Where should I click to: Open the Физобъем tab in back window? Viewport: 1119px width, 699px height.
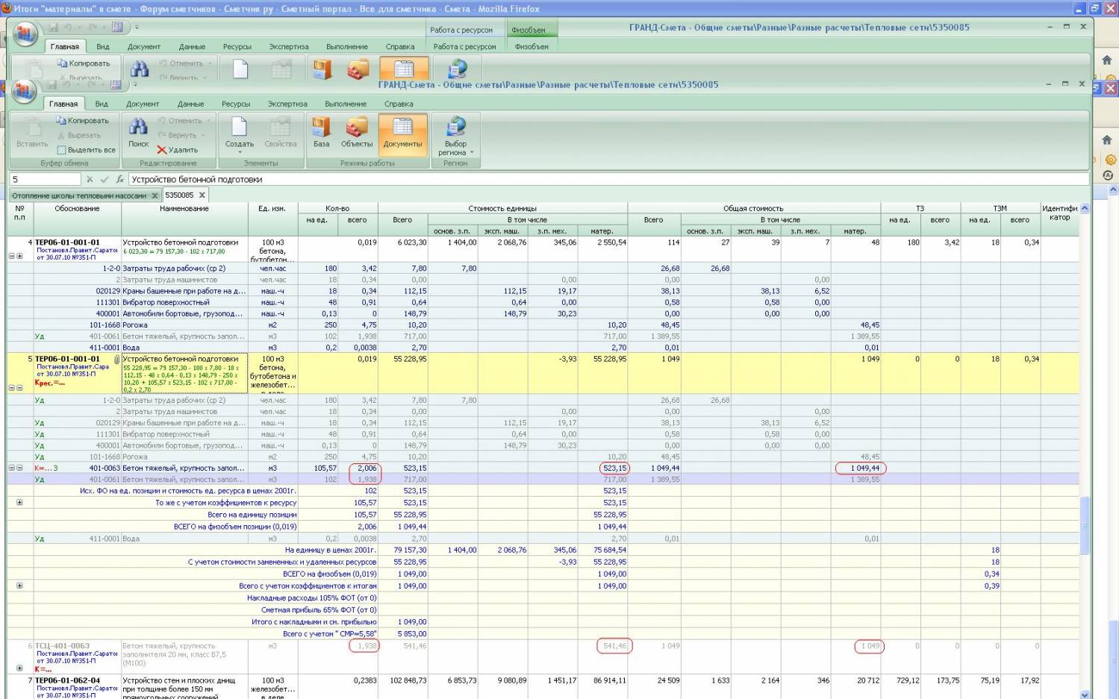532,46
